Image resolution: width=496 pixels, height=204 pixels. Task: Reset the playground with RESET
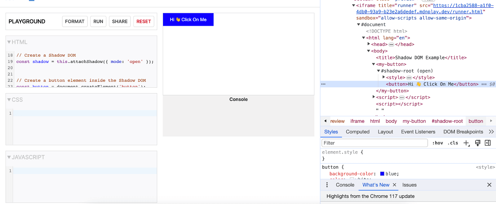point(144,21)
